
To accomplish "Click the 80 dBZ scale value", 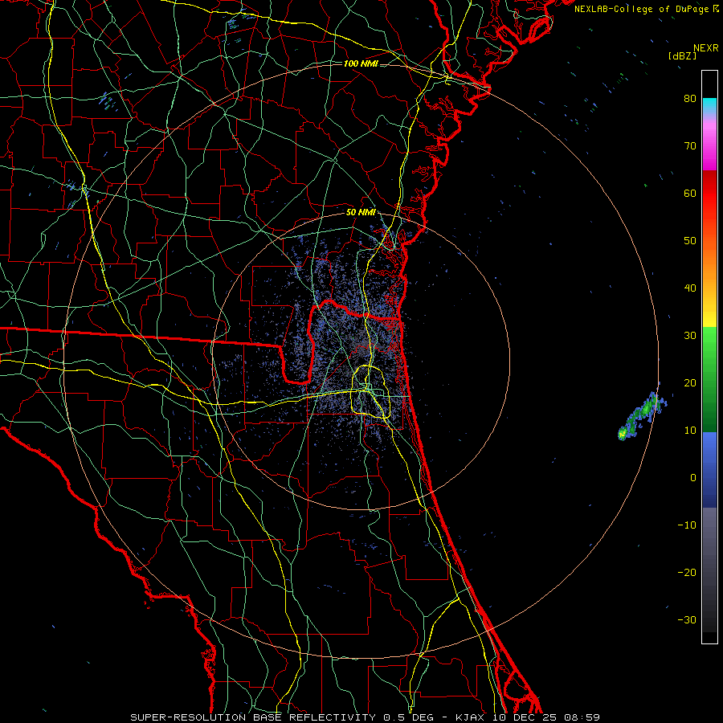I will point(690,98).
